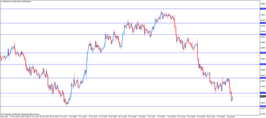Click the 21 May 12:00 time label

[34, 117]
